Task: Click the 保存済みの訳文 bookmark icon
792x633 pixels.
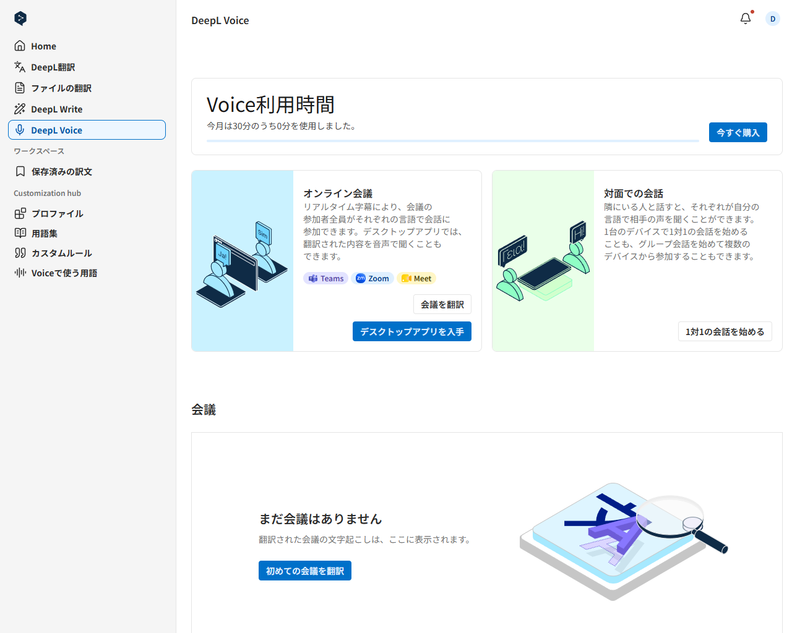Action: coord(20,171)
